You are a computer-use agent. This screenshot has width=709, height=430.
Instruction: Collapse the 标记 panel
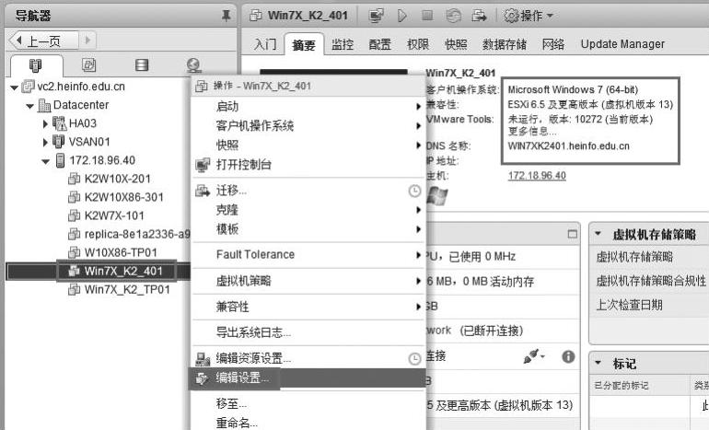click(599, 363)
